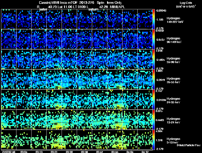Click the 03:30 time label
Screen dimensions: 202x153
[x=69, y=152]
